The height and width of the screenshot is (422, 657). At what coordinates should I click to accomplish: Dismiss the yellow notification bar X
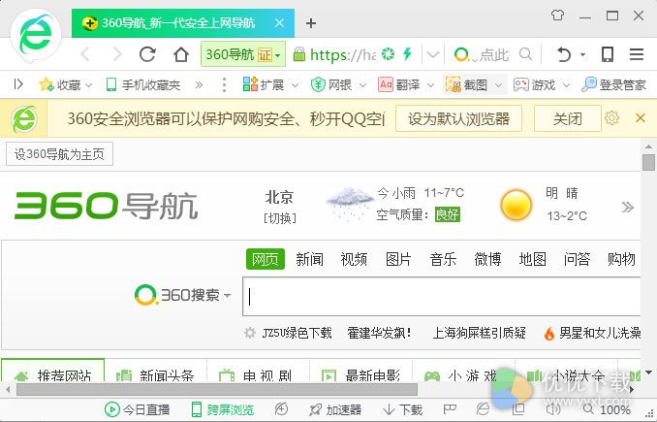coord(640,118)
